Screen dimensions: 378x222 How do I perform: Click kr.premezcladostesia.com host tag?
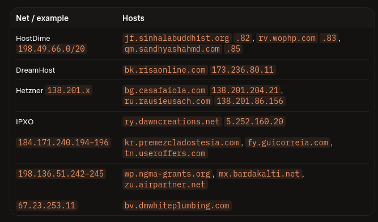(x=182, y=143)
